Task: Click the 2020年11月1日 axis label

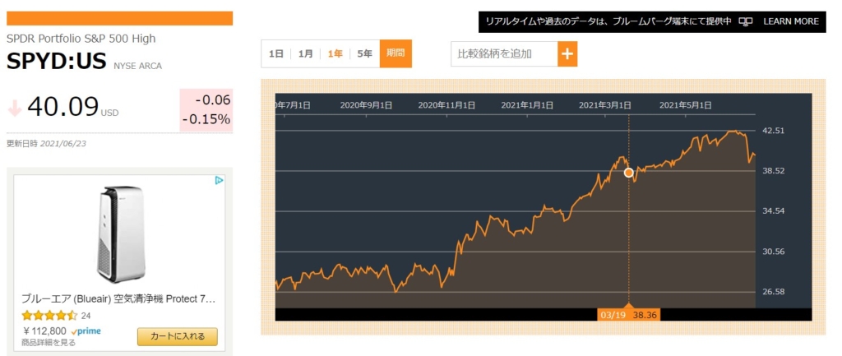Action: pos(446,105)
